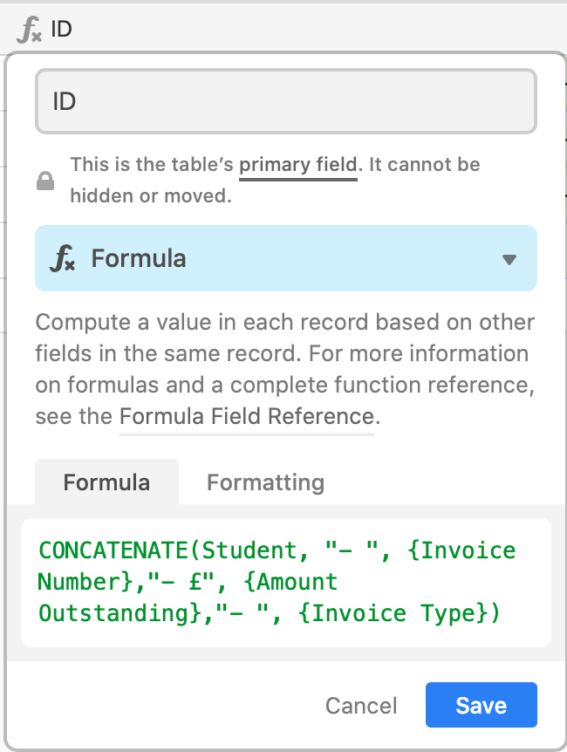Click the Formula label in type selector
The height and width of the screenshot is (752, 567).
coord(139,258)
